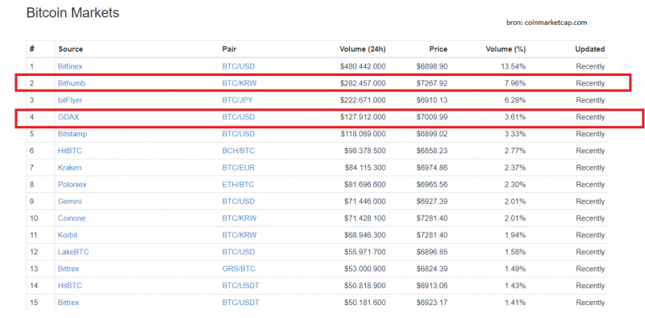Image resolution: width=645 pixels, height=318 pixels.
Task: Select the 2.77% volume share cell
Action: coord(516,151)
